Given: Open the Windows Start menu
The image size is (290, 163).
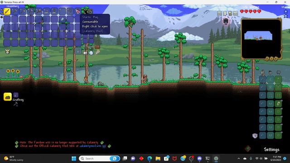Looking at the screenshot, I should [74, 158].
